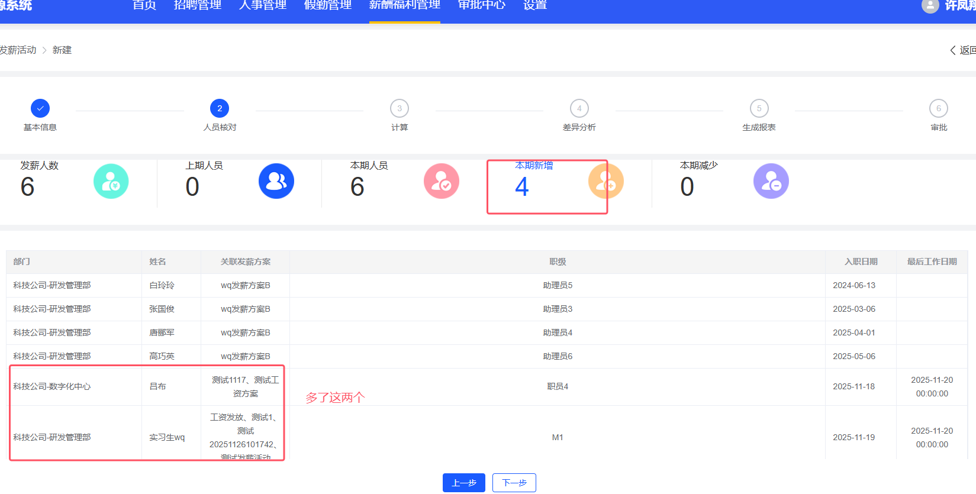Screen dimensions: 976x494
Task: Select the name 实习生wq in the table
Action: point(167,437)
